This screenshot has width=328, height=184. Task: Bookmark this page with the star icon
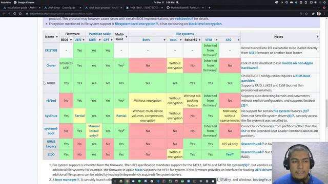tap(306, 14)
